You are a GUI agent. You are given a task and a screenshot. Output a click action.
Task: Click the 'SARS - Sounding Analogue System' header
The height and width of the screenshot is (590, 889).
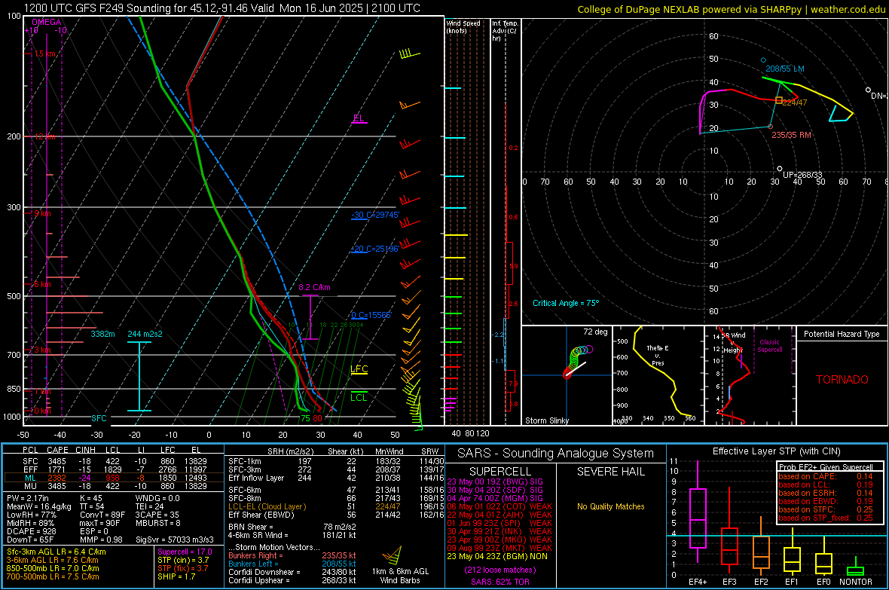(556, 454)
